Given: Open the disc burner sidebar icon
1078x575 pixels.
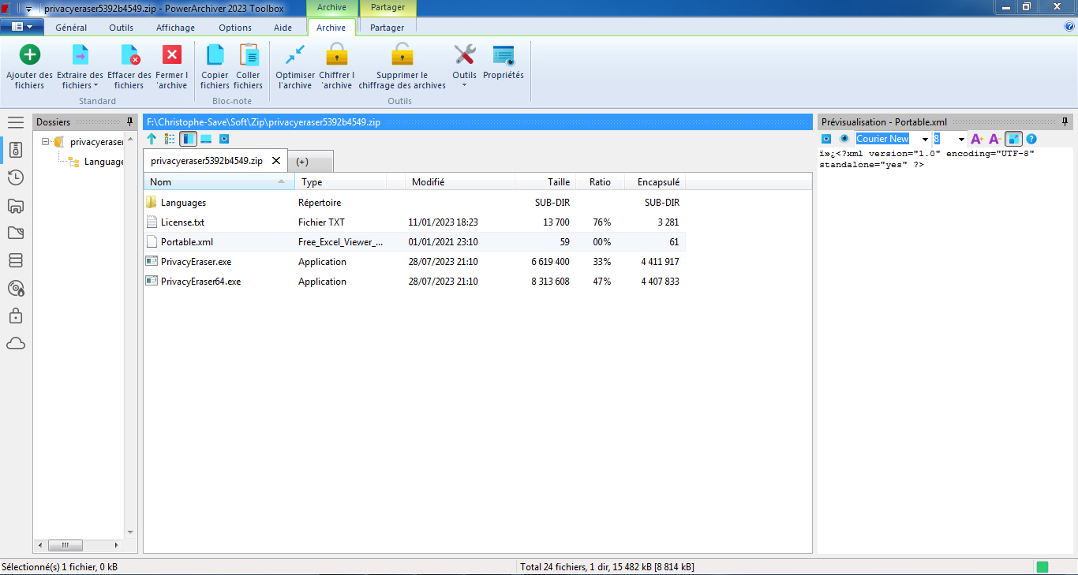Looking at the screenshot, I should [x=16, y=288].
